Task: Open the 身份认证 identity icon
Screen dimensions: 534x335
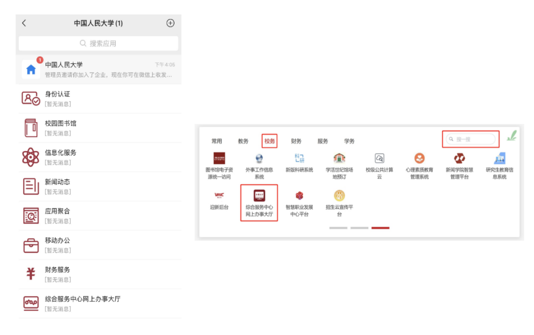Action: [31, 99]
